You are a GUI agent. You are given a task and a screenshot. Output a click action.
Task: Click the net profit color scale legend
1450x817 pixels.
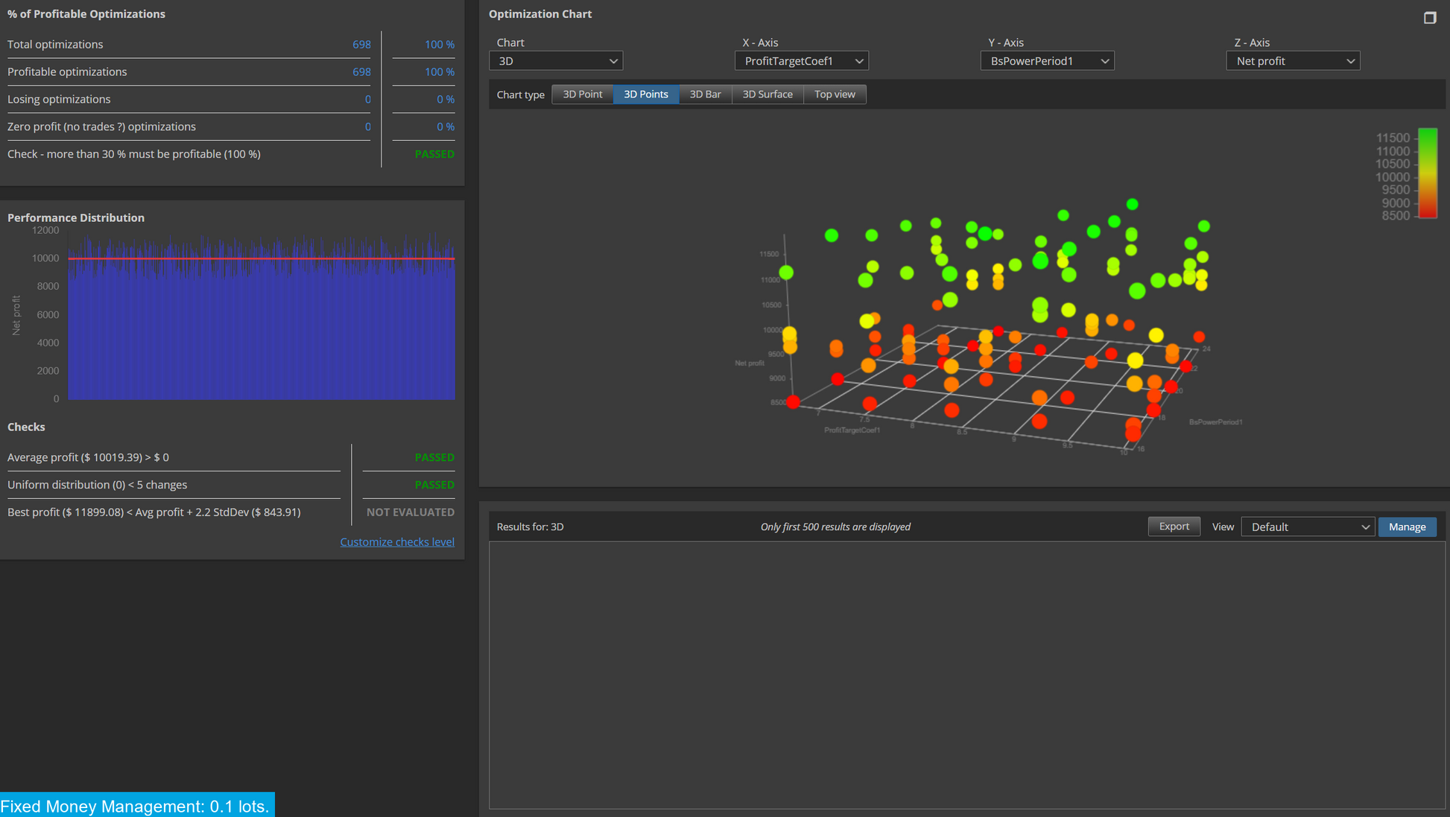point(1427,174)
